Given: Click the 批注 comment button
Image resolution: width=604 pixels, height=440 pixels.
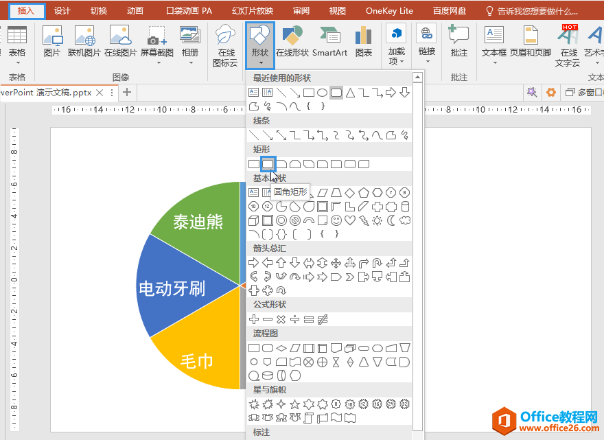Looking at the screenshot, I should [x=458, y=41].
